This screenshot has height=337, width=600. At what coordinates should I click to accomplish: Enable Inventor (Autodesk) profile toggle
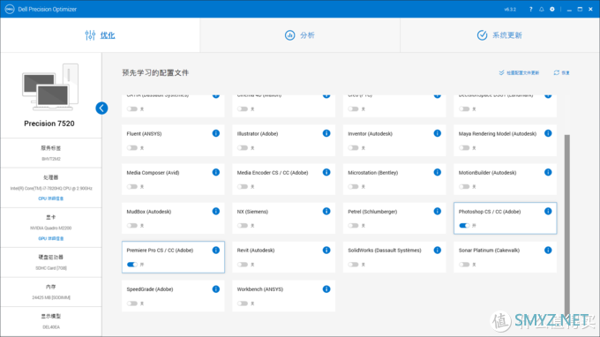(353, 148)
